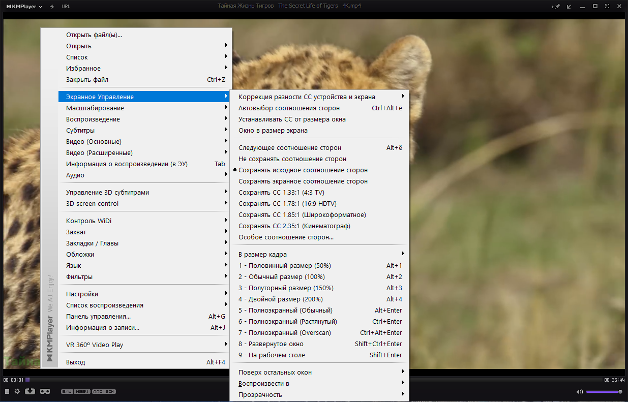Click the diagonal arrow tray icon

coord(569,7)
